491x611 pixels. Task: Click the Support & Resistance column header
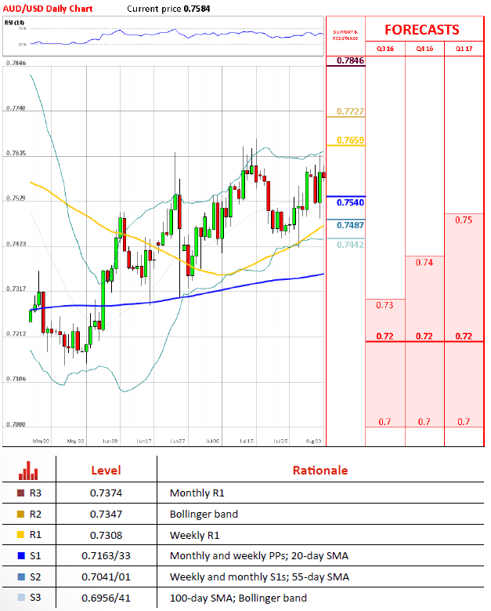click(x=345, y=35)
